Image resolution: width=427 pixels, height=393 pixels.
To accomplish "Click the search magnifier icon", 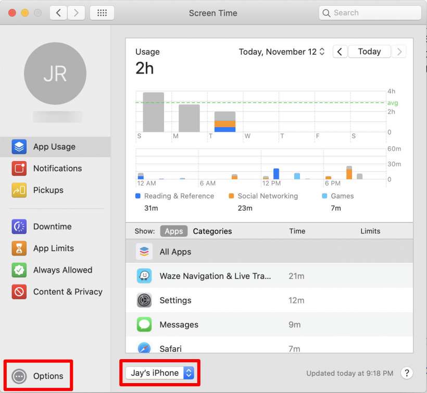I will click(x=326, y=13).
